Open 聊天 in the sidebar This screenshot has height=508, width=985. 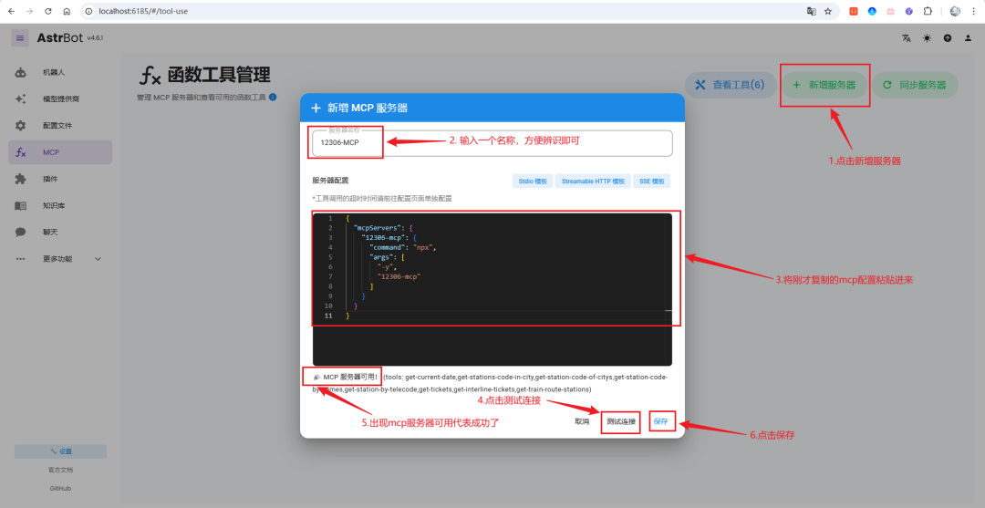pyautogui.click(x=60, y=232)
